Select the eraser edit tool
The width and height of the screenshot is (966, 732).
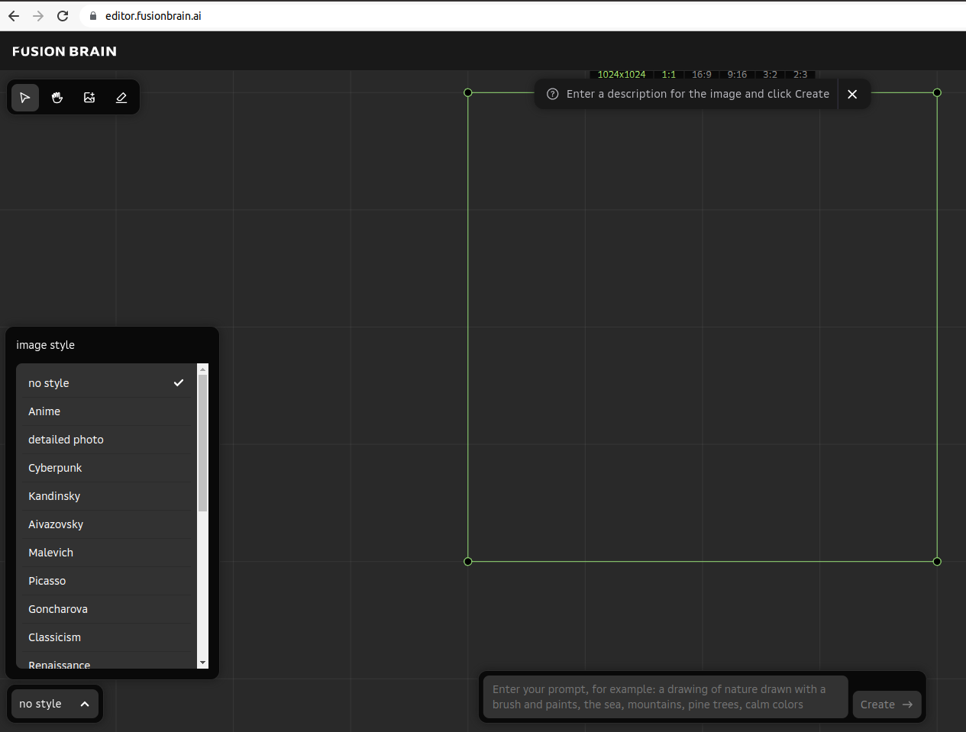click(x=121, y=98)
